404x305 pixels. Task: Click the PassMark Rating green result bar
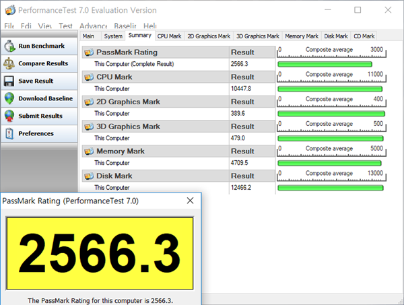pos(325,64)
